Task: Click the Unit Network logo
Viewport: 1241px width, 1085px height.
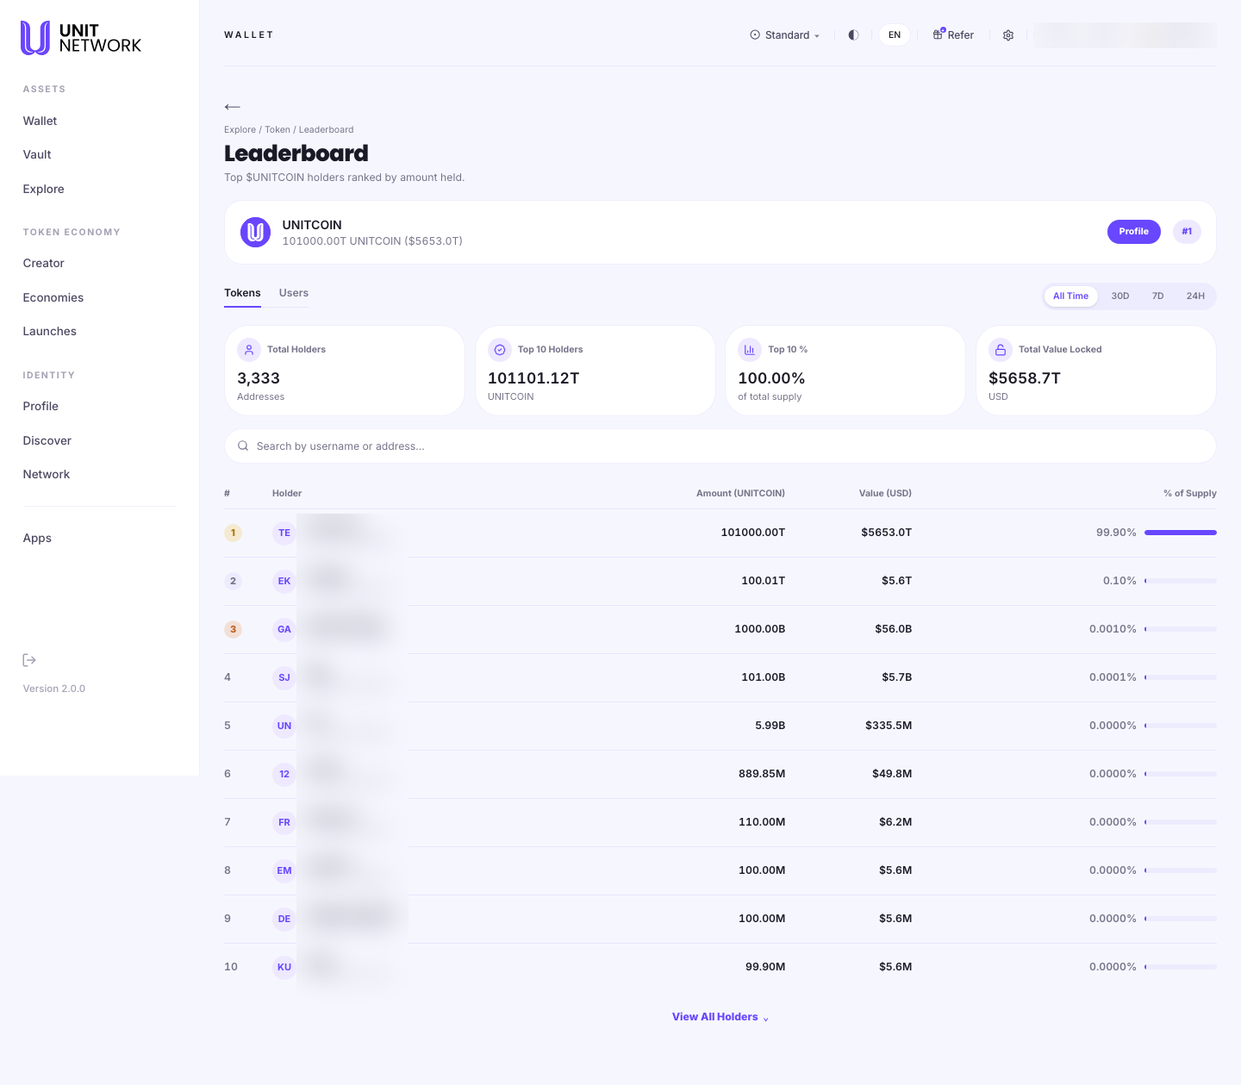Action: click(81, 38)
